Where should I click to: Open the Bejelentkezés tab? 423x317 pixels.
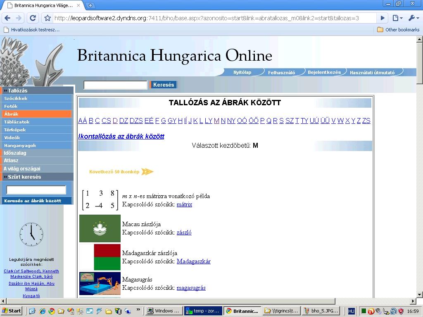[324, 72]
